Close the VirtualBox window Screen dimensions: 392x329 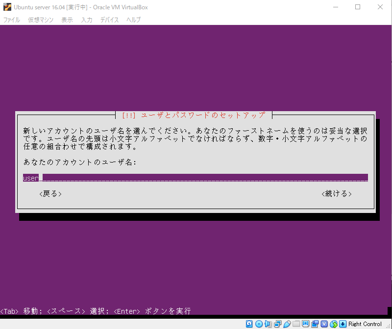(x=380, y=7)
